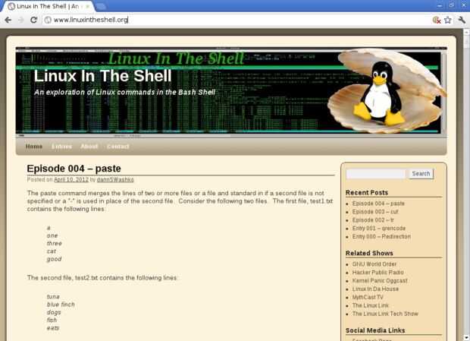The height and width of the screenshot is (341, 470).
Task: Click the Social Media Links heading
Action: point(375,330)
